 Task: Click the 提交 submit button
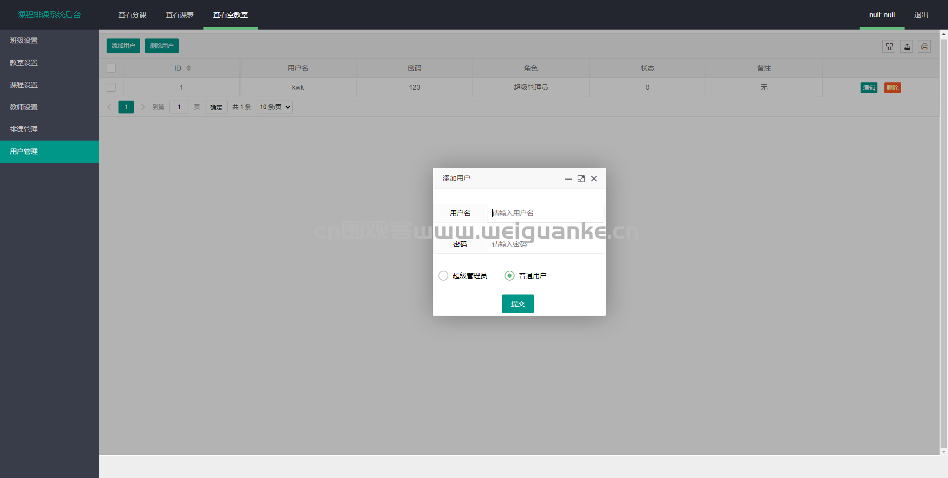tap(518, 304)
